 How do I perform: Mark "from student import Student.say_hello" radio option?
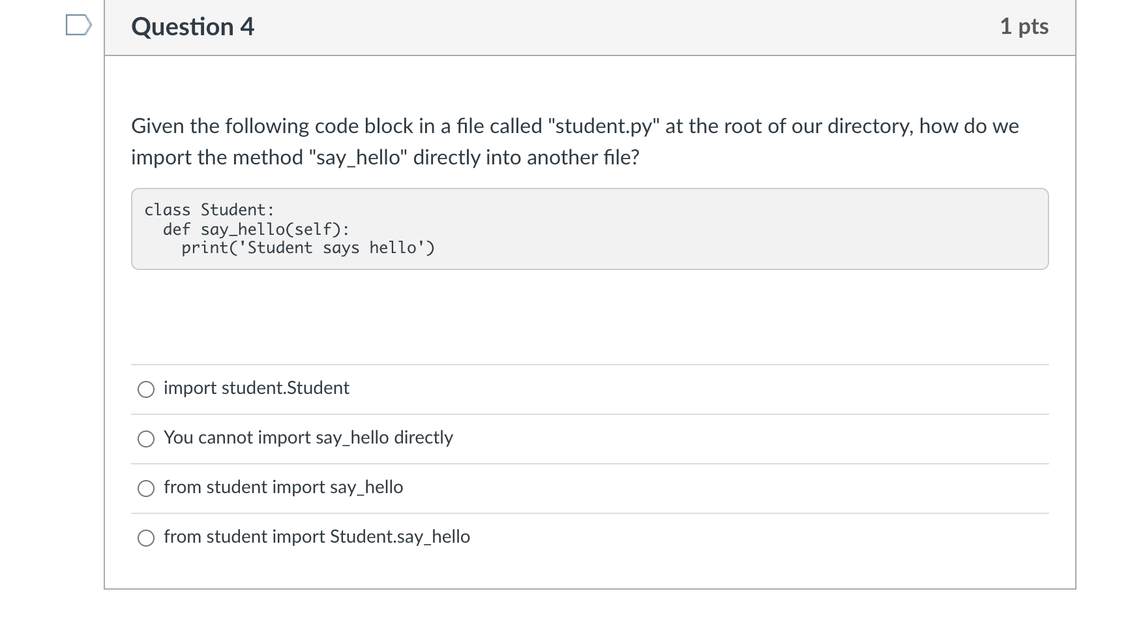146,538
